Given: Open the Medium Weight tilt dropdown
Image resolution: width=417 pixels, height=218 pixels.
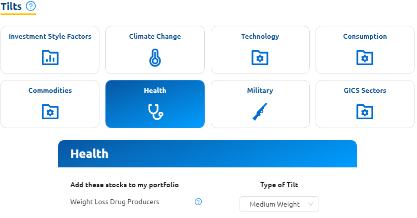Looking at the screenshot, I should (275, 204).
